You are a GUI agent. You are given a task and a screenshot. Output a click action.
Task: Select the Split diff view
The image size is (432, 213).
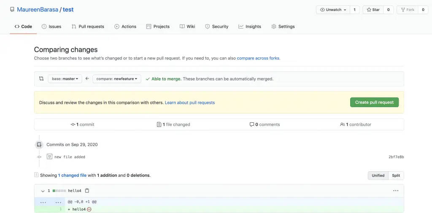tap(396, 175)
